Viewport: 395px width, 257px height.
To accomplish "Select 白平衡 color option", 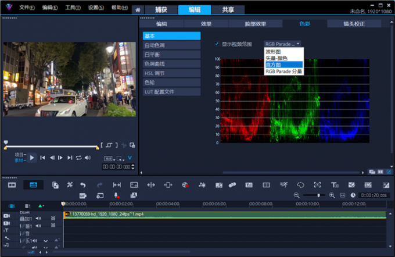I will point(171,55).
